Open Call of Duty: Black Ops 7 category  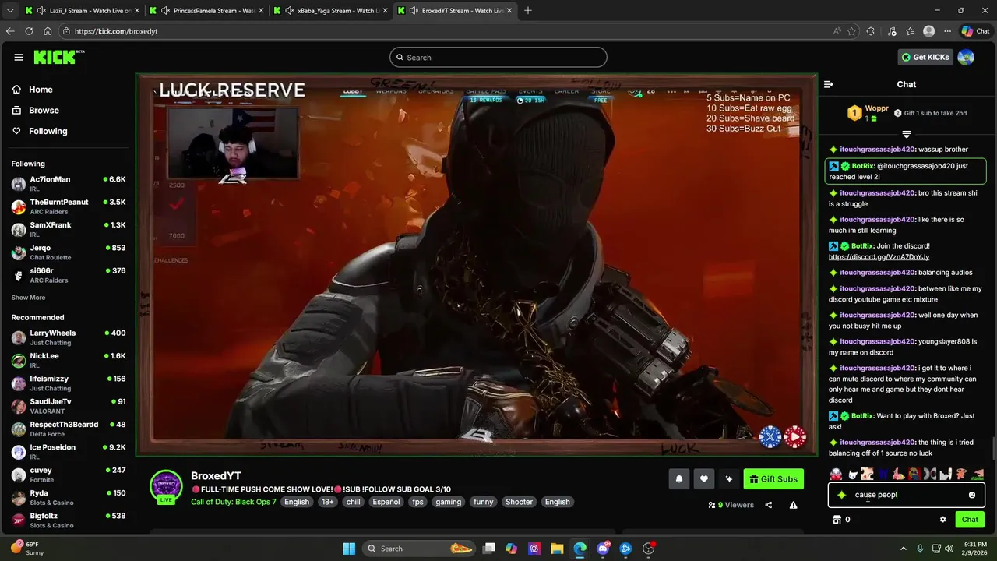pyautogui.click(x=234, y=502)
